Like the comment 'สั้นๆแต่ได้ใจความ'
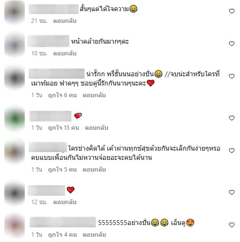The width and height of the screenshot is (240, 242). 232,11
